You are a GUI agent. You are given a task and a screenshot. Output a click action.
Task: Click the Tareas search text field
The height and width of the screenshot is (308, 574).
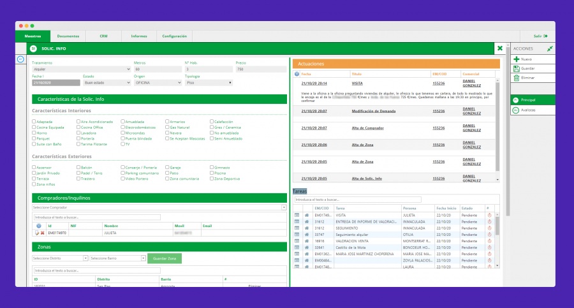pos(358,200)
